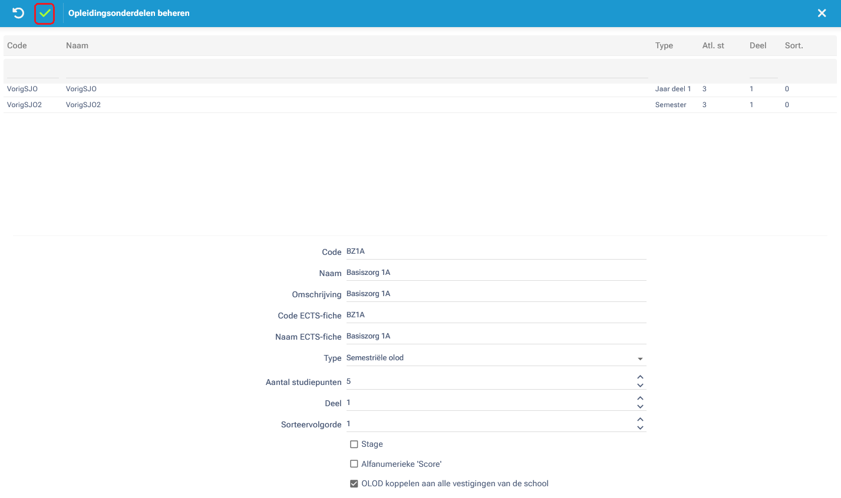Screen dimensions: 841x498
Task: Increase Aantal studiepunten with up arrow
Action: pyautogui.click(x=640, y=377)
